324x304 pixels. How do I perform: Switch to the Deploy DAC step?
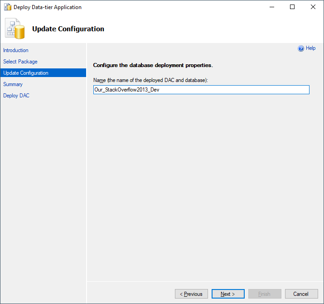(x=16, y=96)
